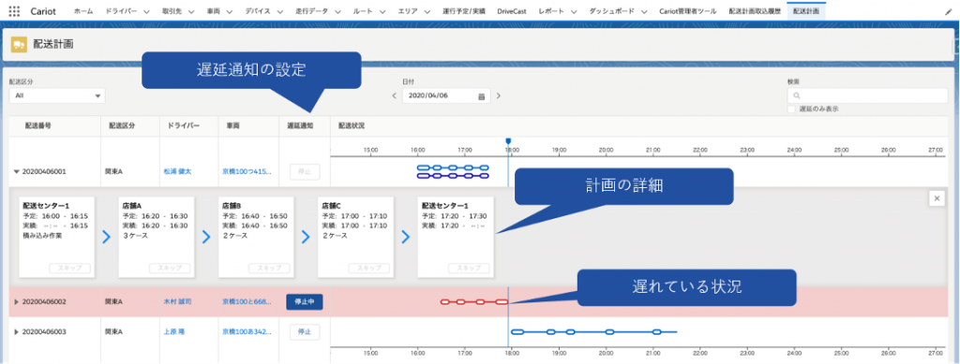Enable the 遅延のみ表示 checkbox

click(791, 109)
